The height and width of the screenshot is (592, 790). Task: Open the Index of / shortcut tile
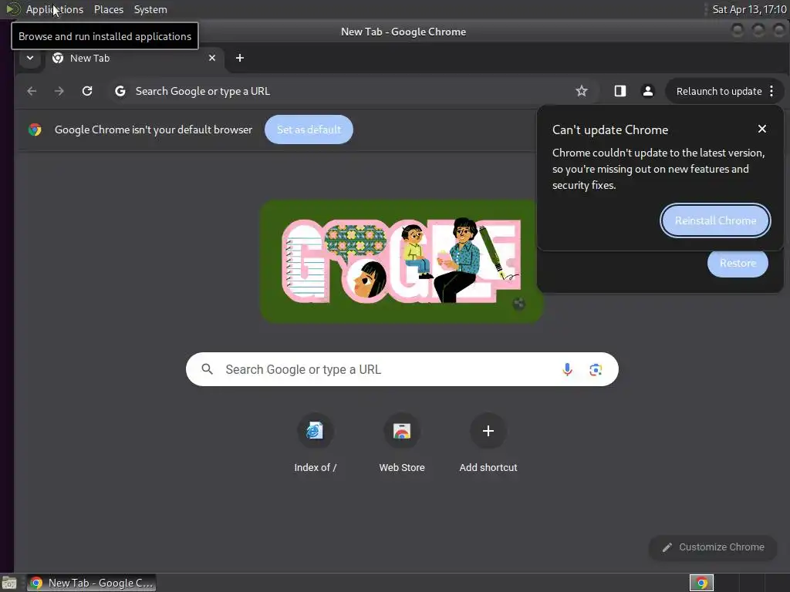click(x=315, y=442)
